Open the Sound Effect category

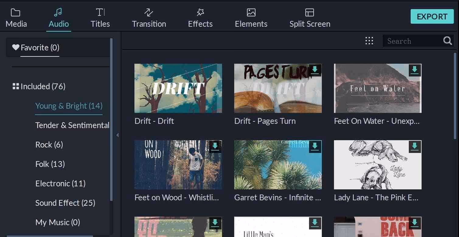coord(65,203)
